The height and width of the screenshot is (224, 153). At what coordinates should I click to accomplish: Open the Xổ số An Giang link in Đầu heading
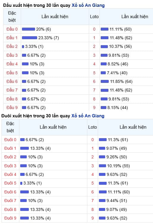pos(88,5)
